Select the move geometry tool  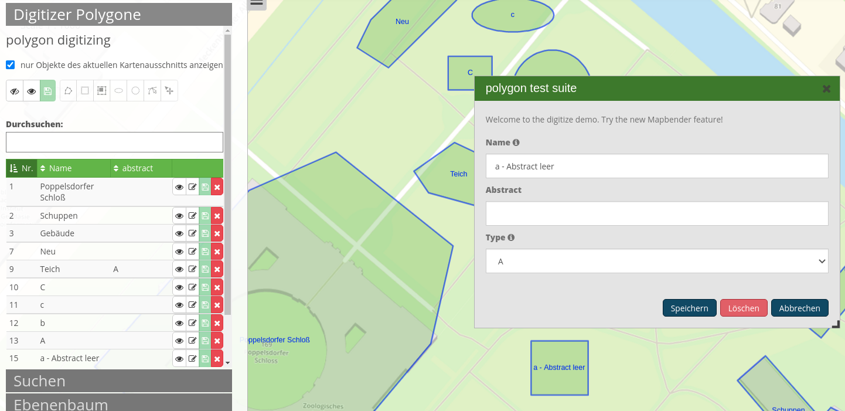point(169,91)
